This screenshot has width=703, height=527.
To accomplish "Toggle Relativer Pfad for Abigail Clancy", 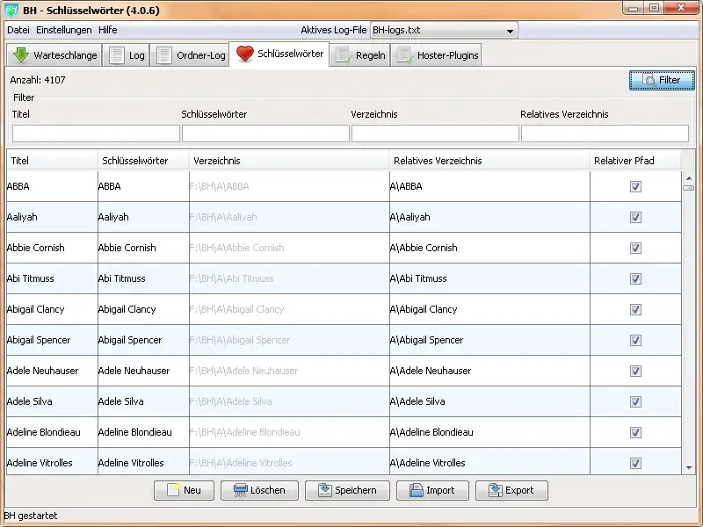I will pyautogui.click(x=635, y=309).
